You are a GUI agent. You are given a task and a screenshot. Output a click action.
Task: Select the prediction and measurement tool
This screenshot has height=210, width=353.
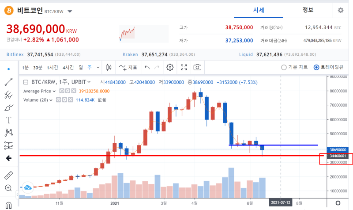point(8,145)
